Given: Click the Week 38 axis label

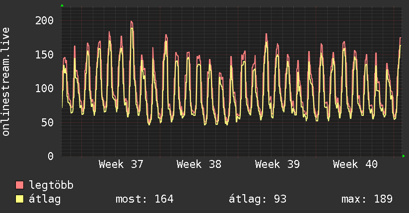Looking at the screenshot, I should point(199,164).
